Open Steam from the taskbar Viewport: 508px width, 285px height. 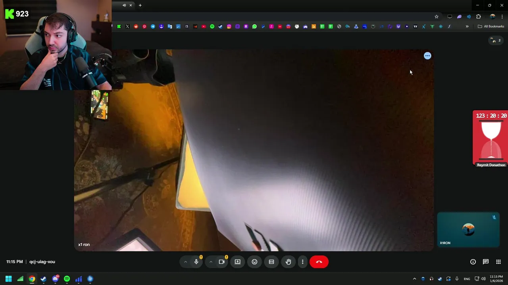tap(43, 279)
